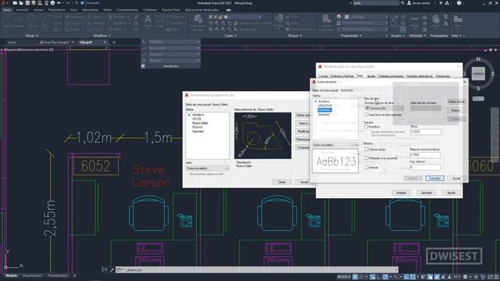Expand the Capas panel dropdown
The height and width of the screenshot is (281, 500).
[x=230, y=36]
